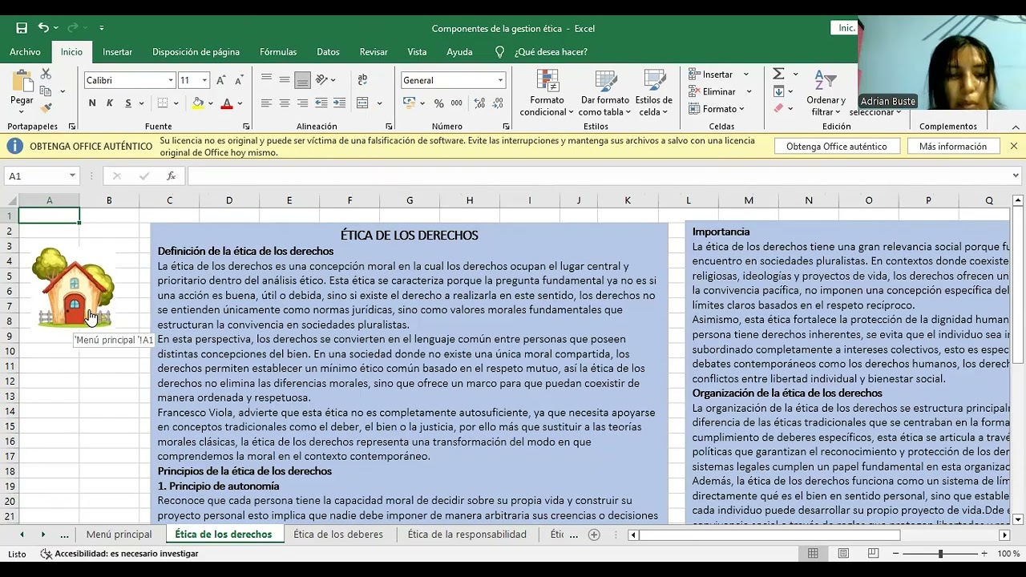Click the Insert Function fx icon
The height and width of the screenshot is (577, 1026).
point(171,176)
